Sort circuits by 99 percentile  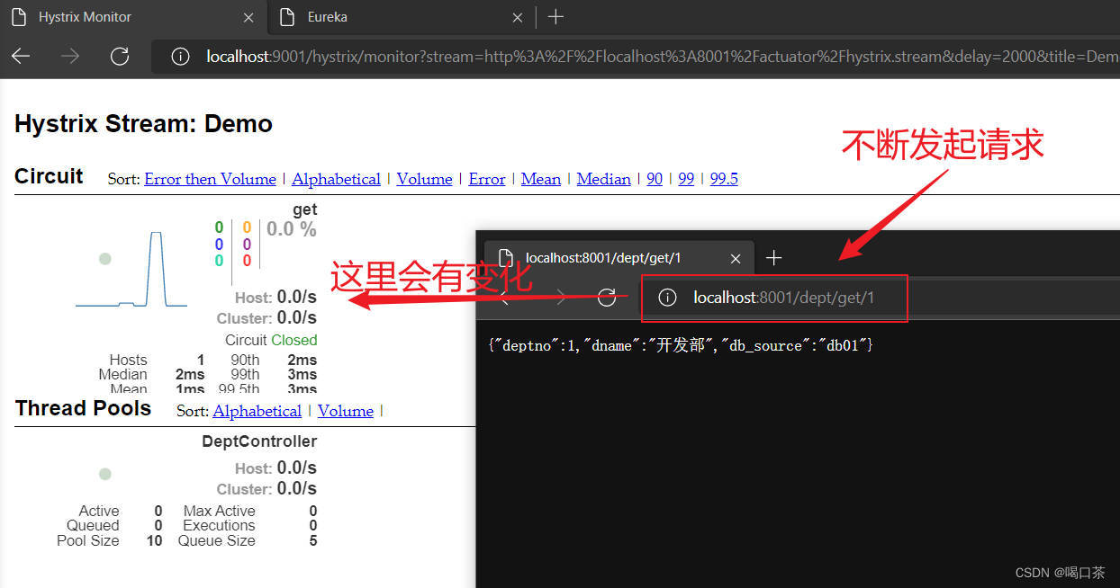tap(686, 179)
